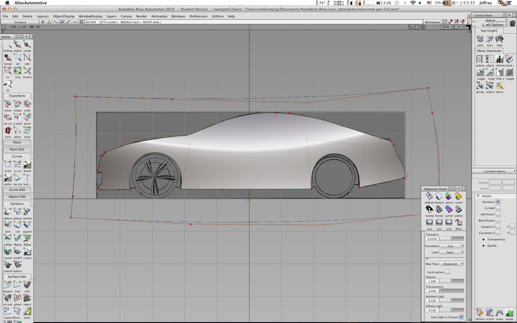Image resolution: width=517 pixels, height=323 pixels.
Task: Open the Map Type Showroom dropdown
Action: coord(451,264)
